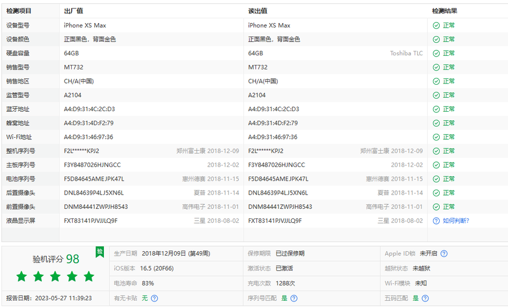Click 电池寿命 value 83%

point(148,283)
